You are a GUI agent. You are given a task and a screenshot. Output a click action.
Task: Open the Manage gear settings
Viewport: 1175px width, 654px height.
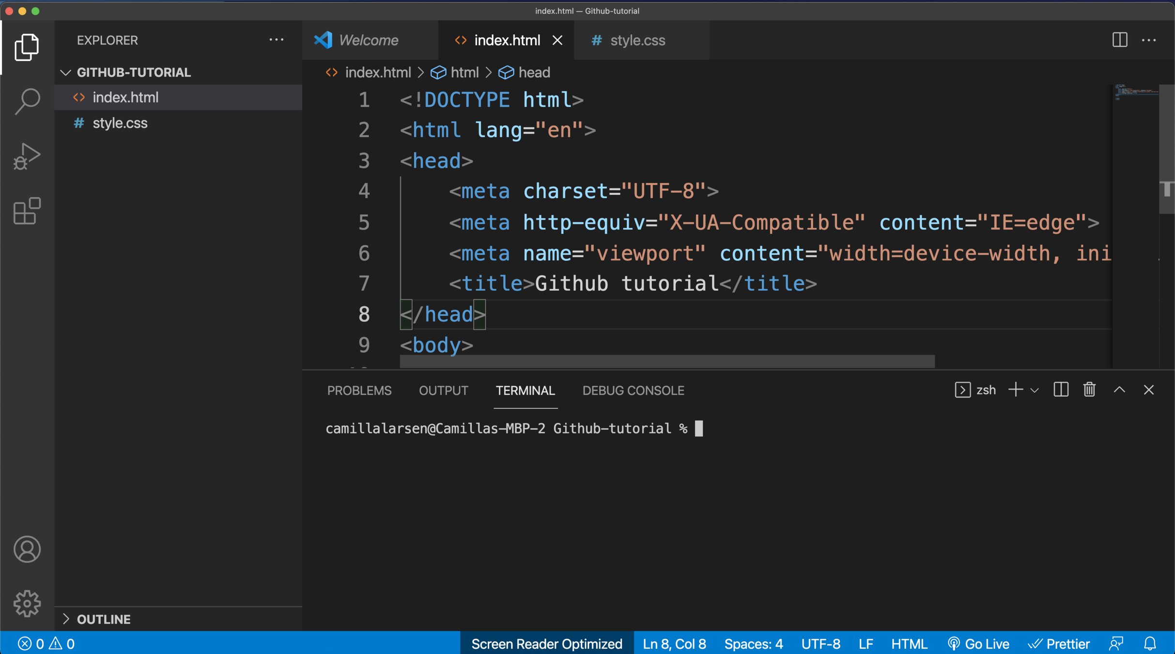coord(27,603)
